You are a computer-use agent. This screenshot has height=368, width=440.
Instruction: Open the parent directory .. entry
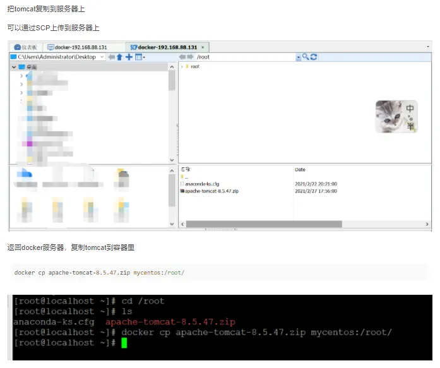[x=184, y=177]
